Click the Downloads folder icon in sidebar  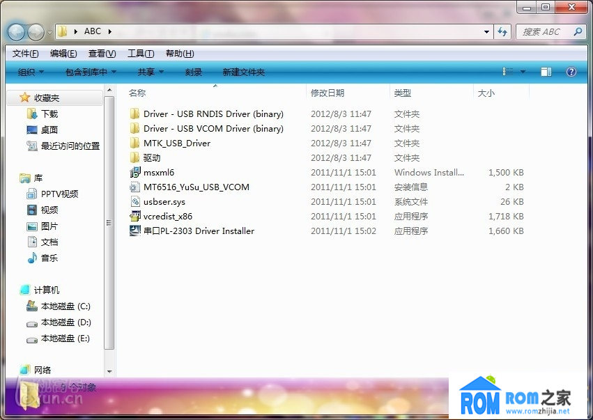point(32,114)
